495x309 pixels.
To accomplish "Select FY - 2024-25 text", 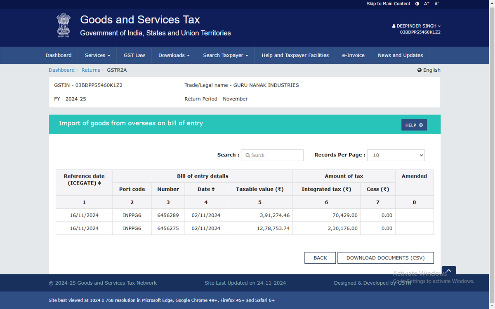I will (x=70, y=99).
